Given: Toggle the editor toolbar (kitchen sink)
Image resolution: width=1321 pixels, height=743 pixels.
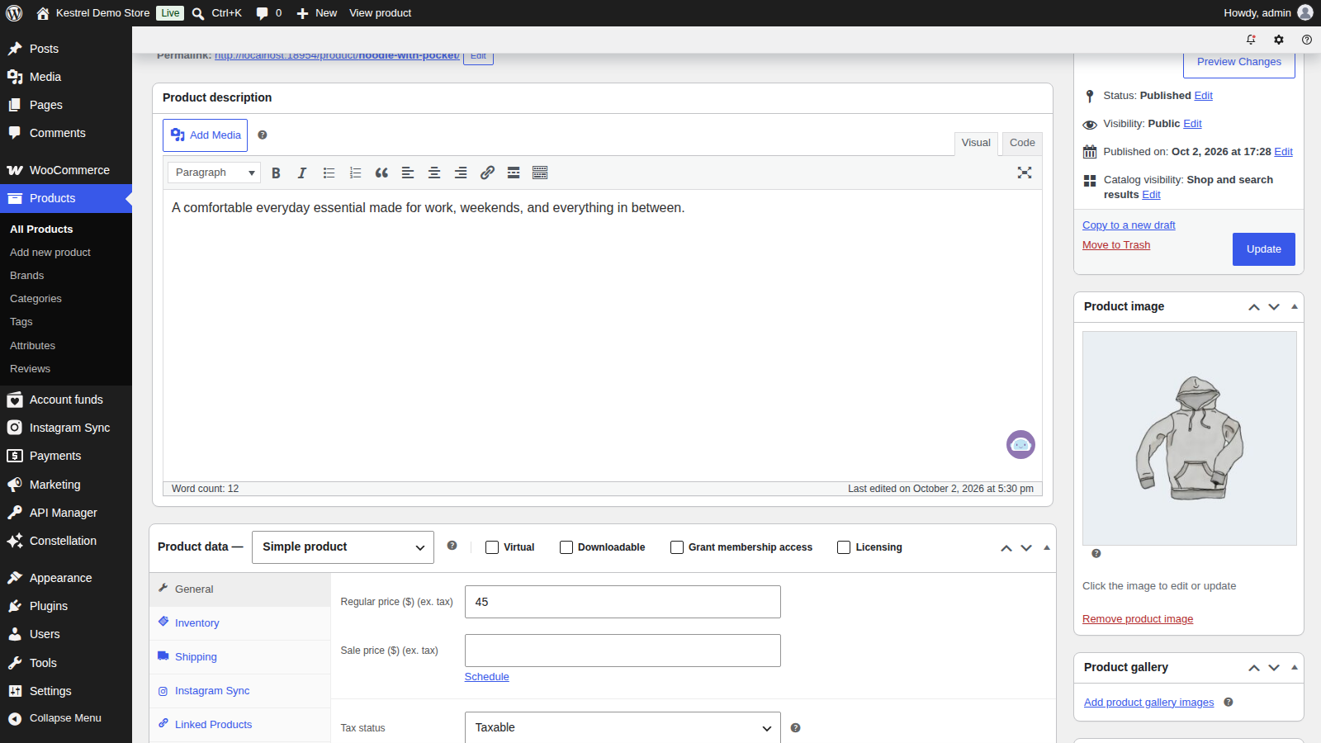Looking at the screenshot, I should [540, 173].
